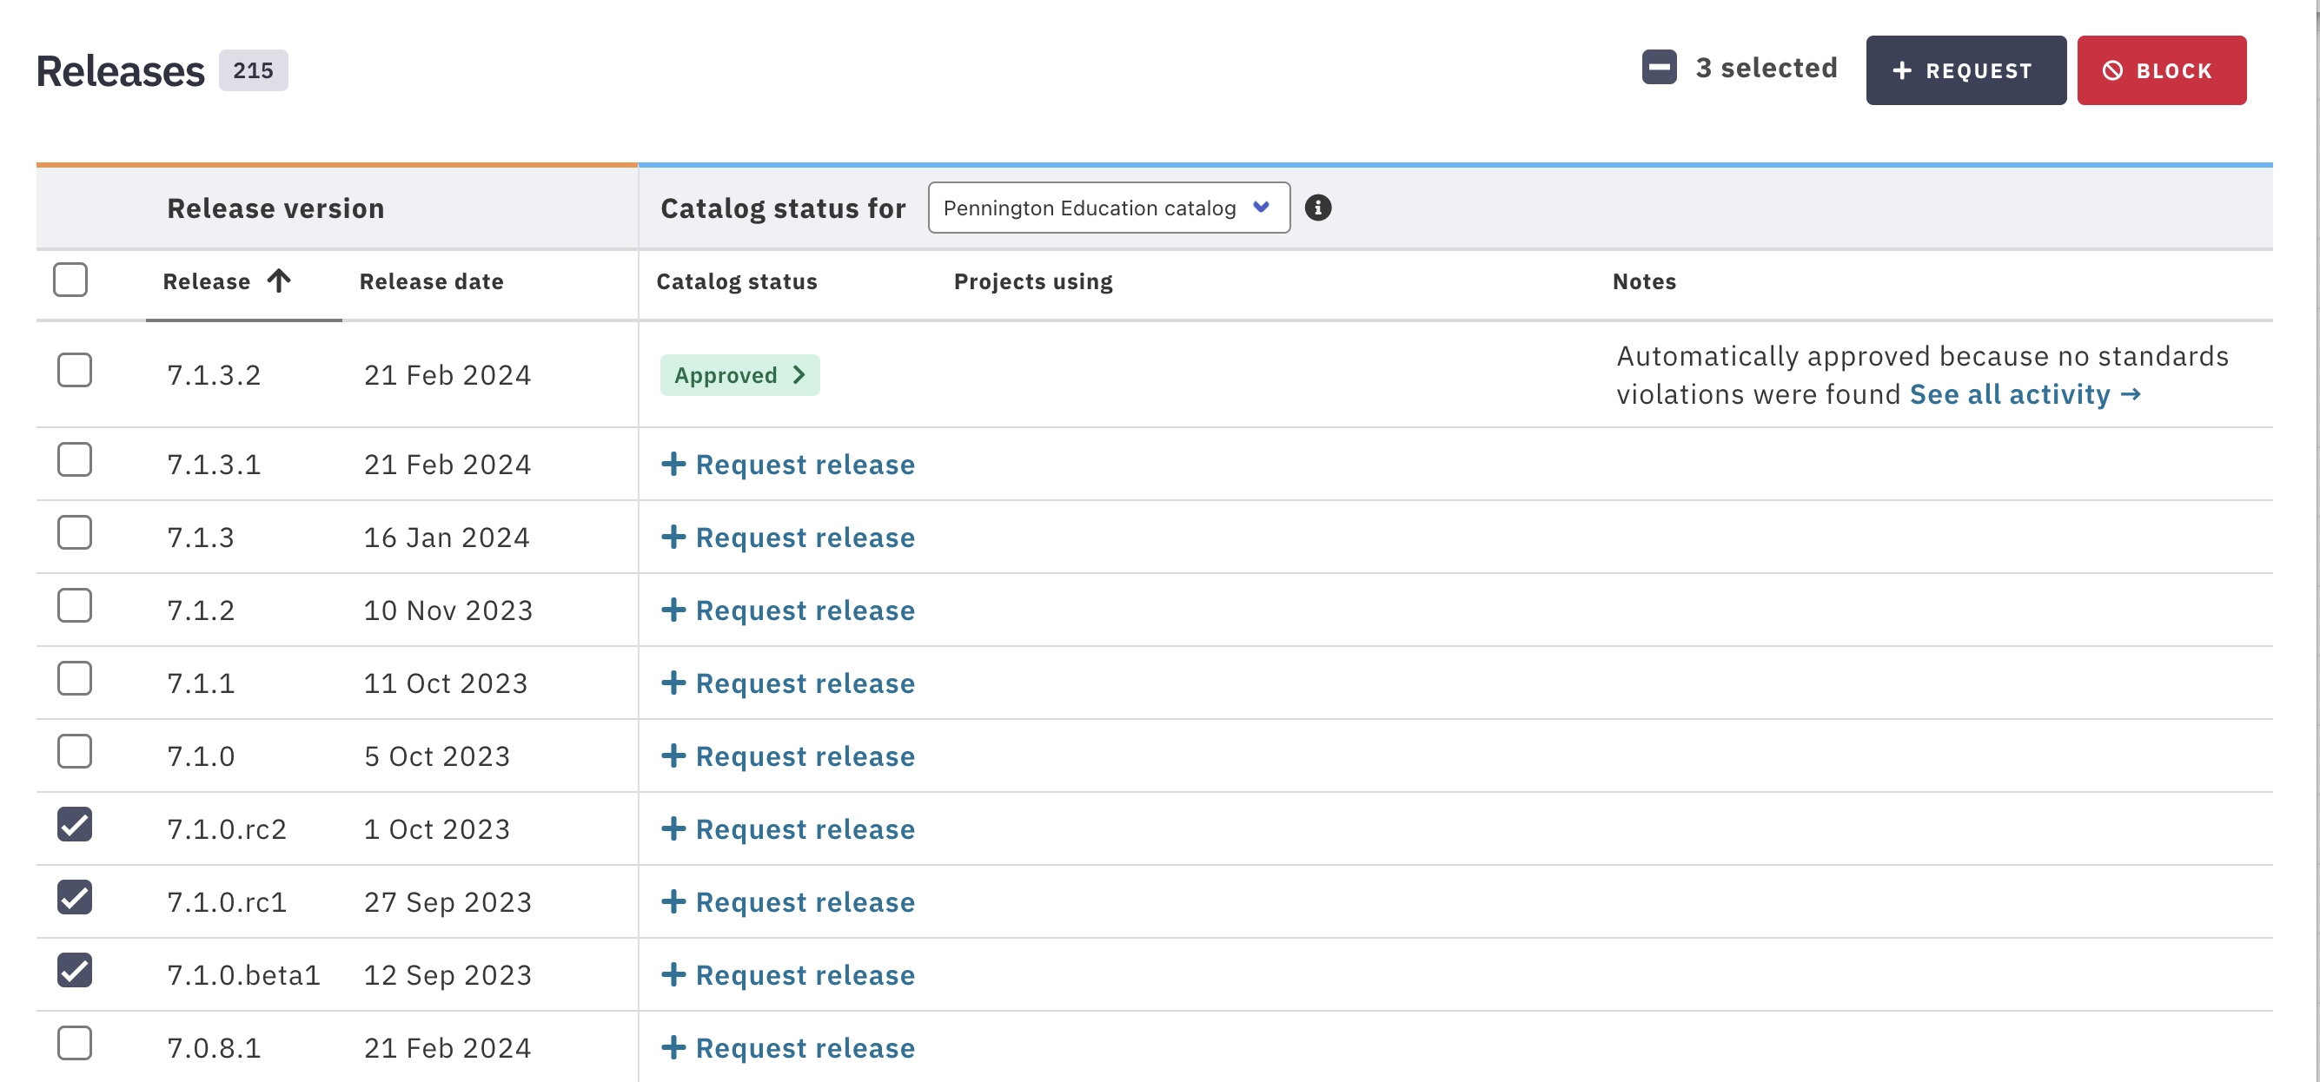This screenshot has width=2320, height=1082.
Task: Check the box for release 7.1.3
Action: coord(75,533)
